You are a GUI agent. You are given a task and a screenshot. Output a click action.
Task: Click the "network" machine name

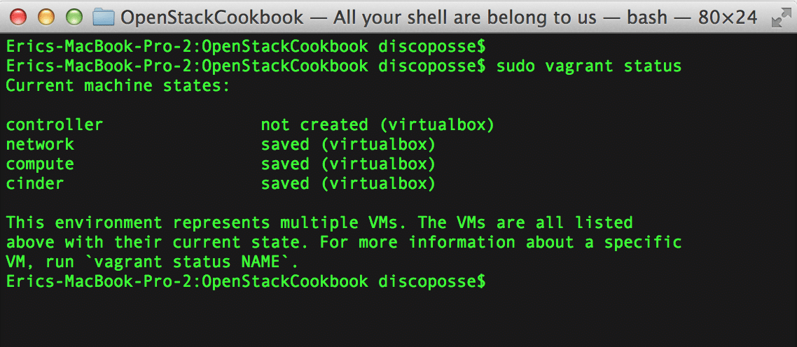40,144
